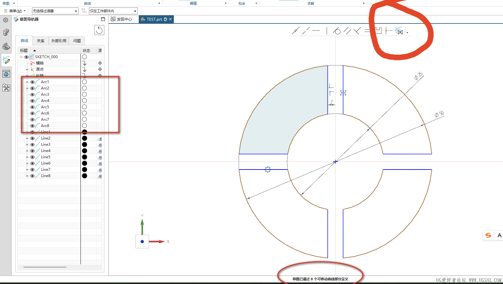Select the Midpoint constraint icon
The image size is (503, 284).
[389, 31]
